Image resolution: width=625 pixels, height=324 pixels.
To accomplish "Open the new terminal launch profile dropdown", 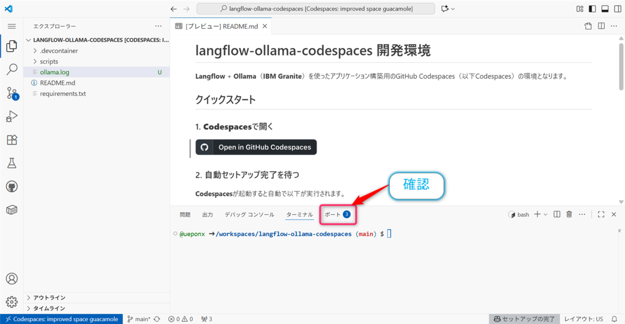I will [545, 214].
